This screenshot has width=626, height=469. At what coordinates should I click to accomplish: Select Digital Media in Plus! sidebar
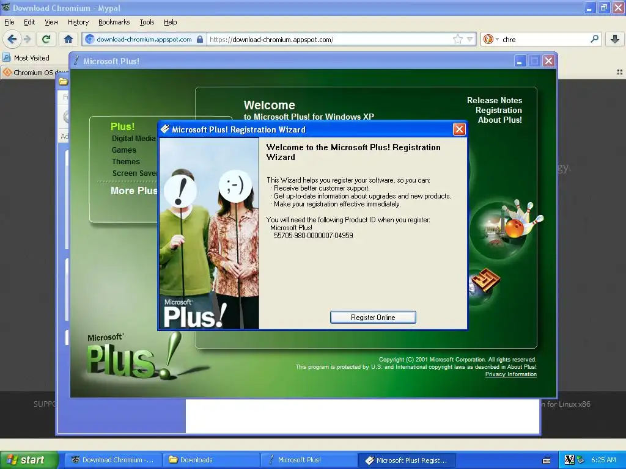point(133,139)
